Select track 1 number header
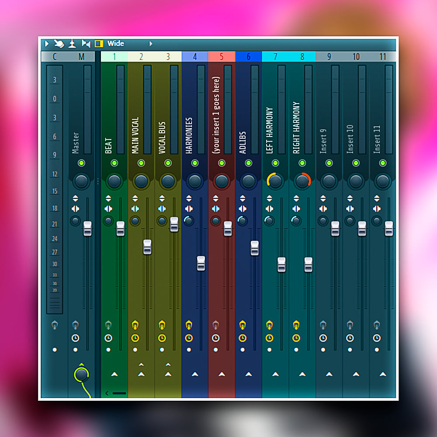Image resolution: width=437 pixels, height=437 pixels. click(x=114, y=56)
